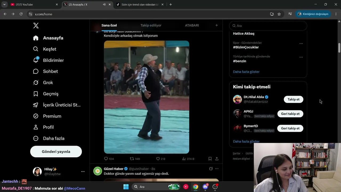Follow Dt.Hilal Abla with Takip et

click(293, 99)
